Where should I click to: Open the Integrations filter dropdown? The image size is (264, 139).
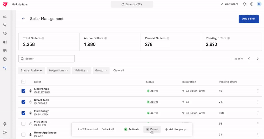(58, 70)
